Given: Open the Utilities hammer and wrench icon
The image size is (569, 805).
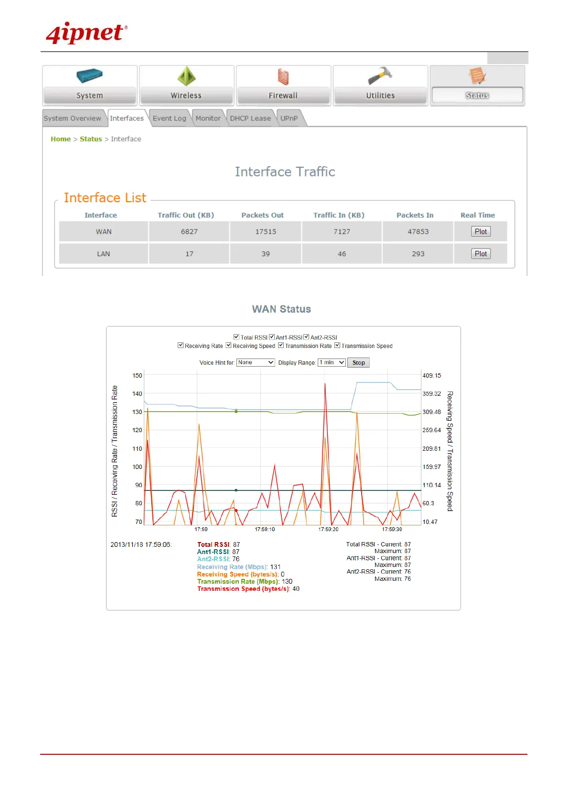Looking at the screenshot, I should (380, 76).
